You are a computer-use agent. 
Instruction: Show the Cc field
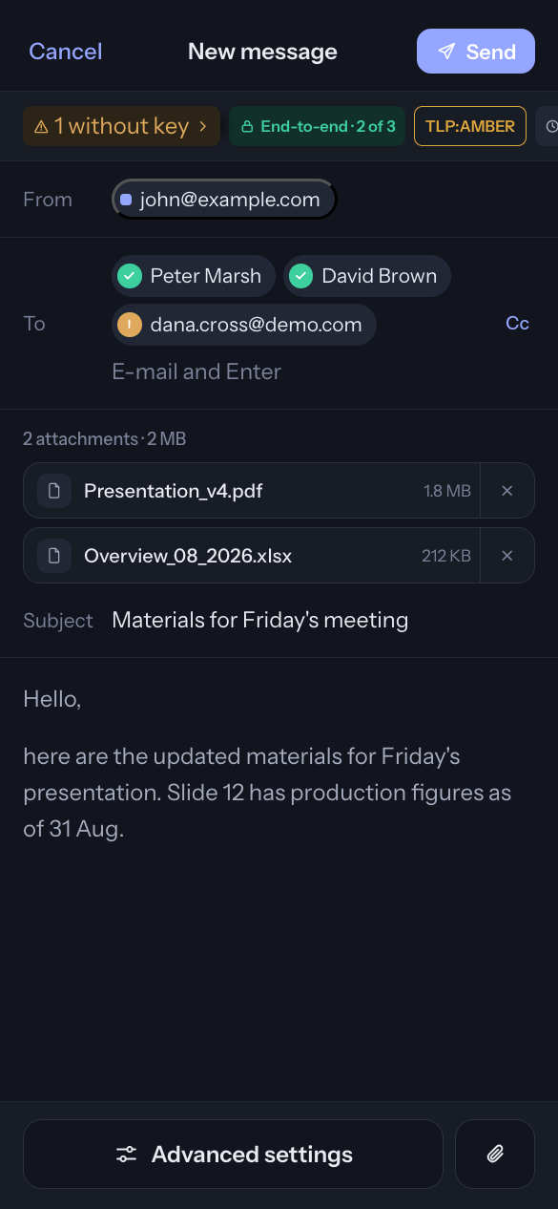pyautogui.click(x=517, y=324)
